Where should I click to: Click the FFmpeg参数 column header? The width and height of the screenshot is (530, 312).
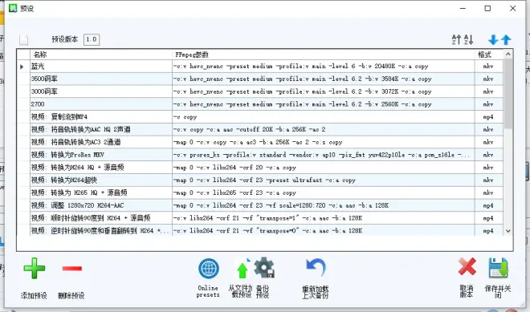[323, 55]
